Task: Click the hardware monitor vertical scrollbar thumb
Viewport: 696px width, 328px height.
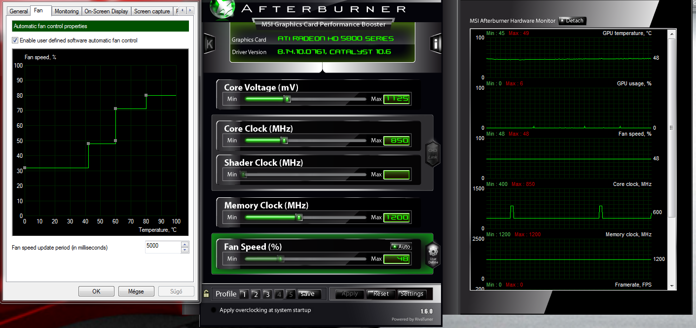Action: point(672,128)
